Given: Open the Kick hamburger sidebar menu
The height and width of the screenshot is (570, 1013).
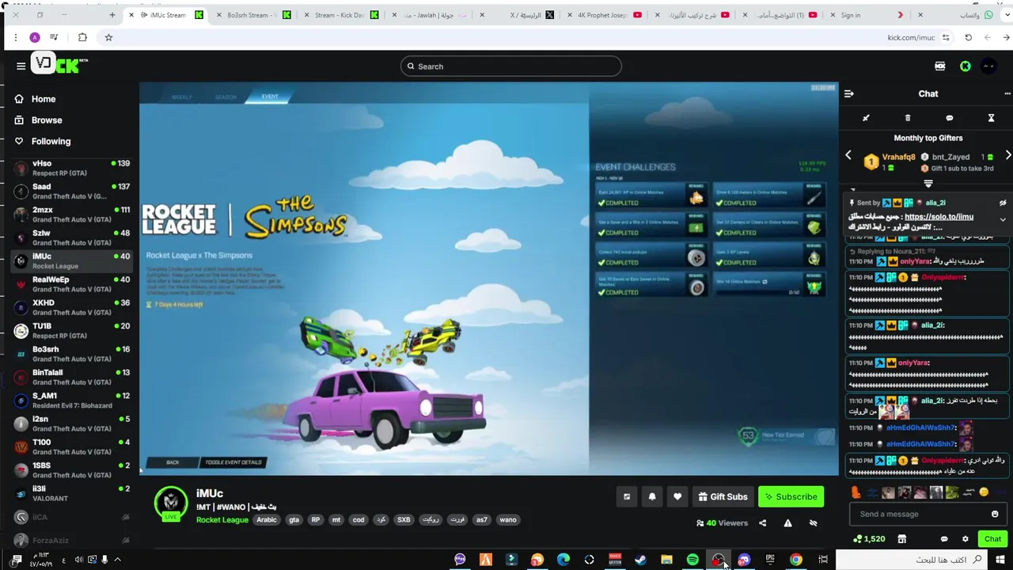Looking at the screenshot, I should [21, 66].
